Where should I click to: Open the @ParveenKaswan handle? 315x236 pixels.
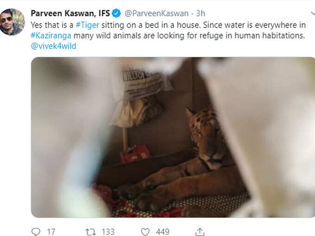[x=157, y=13]
